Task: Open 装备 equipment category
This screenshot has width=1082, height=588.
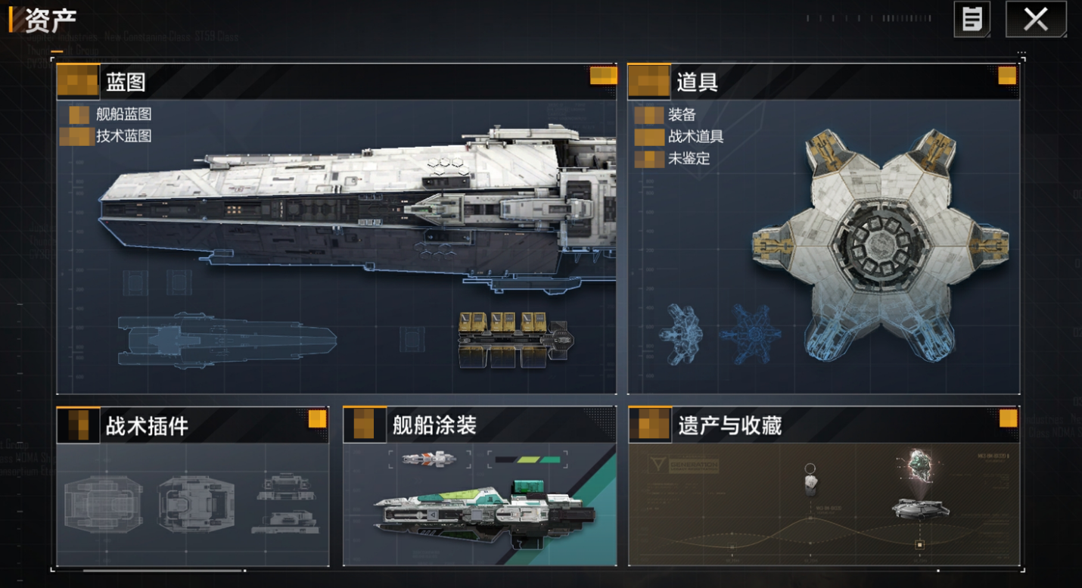Action: point(682,115)
